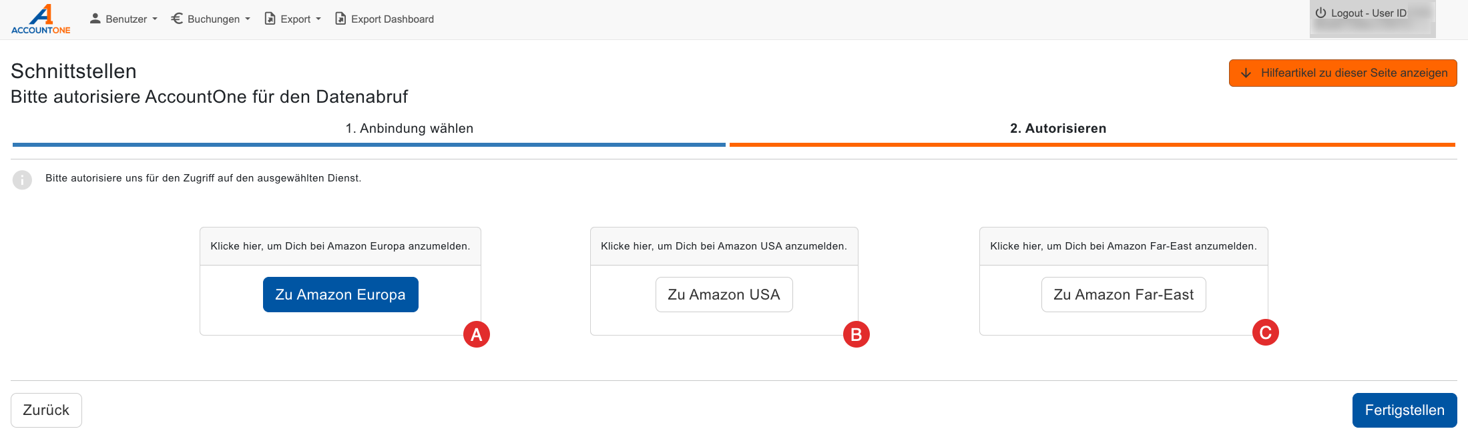Image resolution: width=1468 pixels, height=439 pixels.
Task: Click the Benutzer person icon
Action: point(95,19)
